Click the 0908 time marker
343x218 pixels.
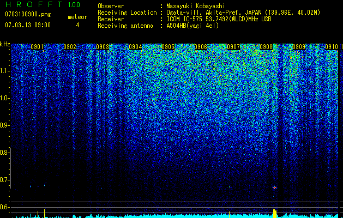tap(266, 47)
